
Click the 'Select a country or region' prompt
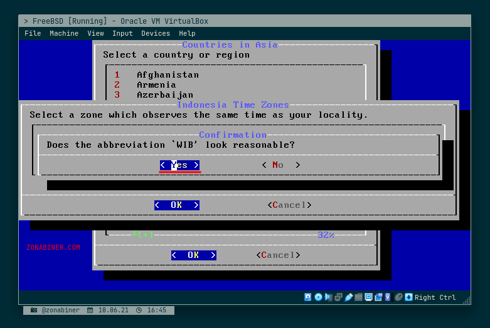pyautogui.click(x=176, y=55)
